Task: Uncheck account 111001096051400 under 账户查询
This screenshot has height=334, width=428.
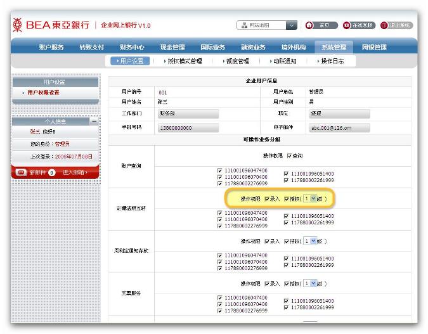Action: [286, 174]
